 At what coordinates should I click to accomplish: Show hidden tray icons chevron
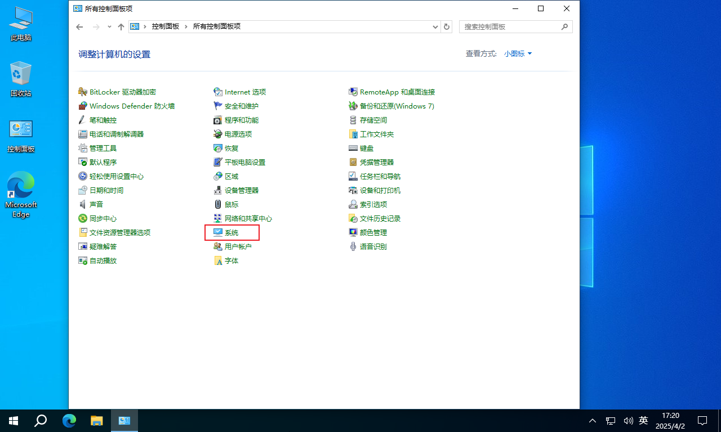593,420
